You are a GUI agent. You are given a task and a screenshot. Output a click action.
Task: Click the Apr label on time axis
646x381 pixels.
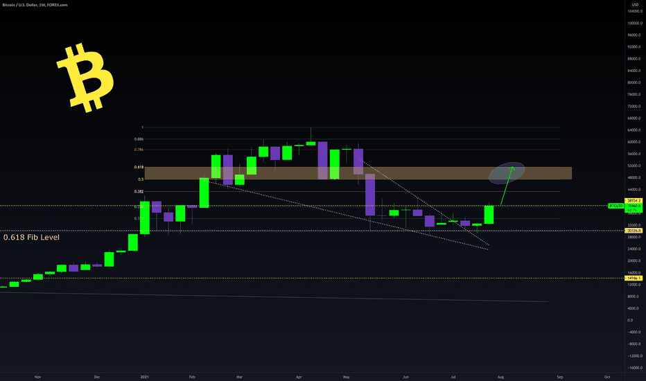pyautogui.click(x=299, y=377)
